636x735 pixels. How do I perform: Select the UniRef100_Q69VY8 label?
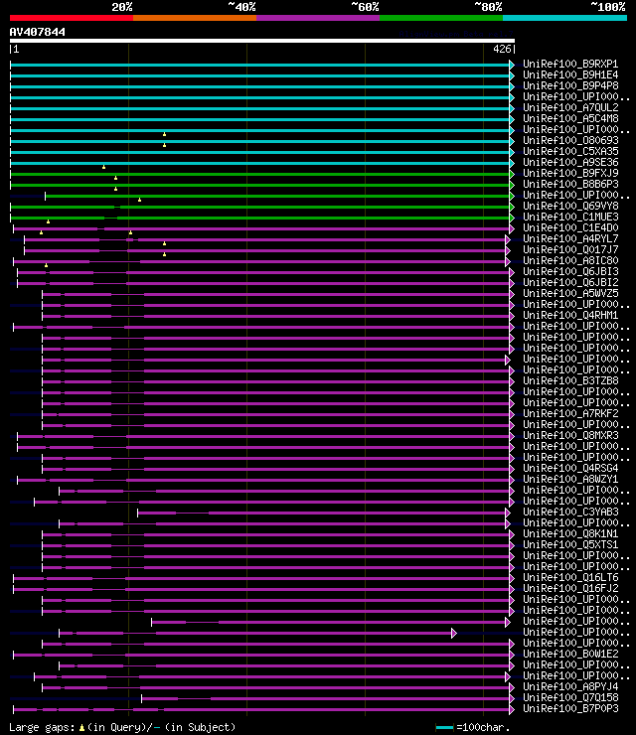pos(570,207)
